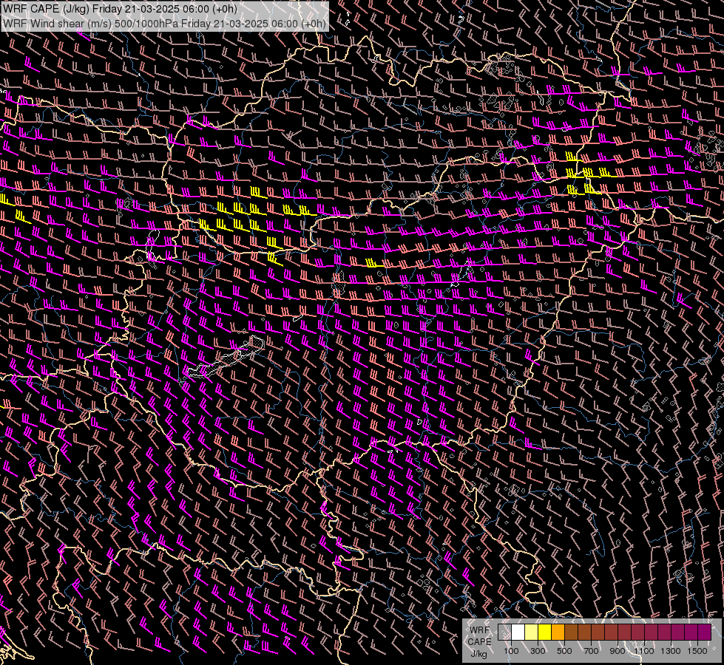
Task: Click the 'WRF Wind shear (m/s) 500/1000hPa' title line
Action: 164,24
